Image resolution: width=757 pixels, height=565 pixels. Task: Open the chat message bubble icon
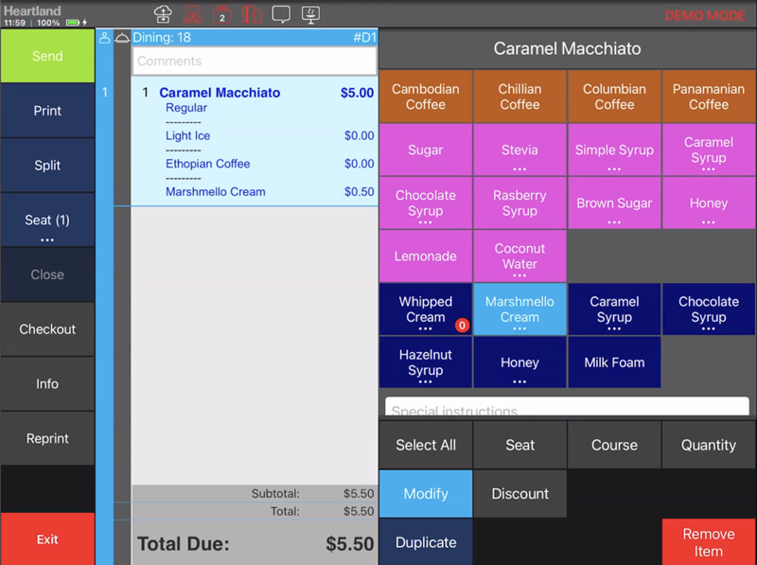pos(281,14)
